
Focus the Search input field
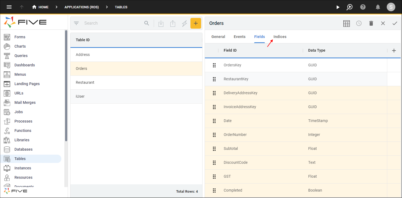(112, 23)
